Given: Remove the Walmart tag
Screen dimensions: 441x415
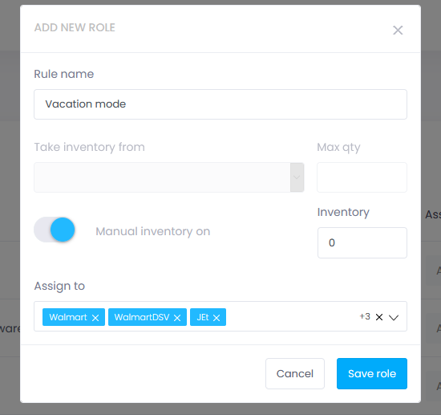Looking at the screenshot, I should click(95, 318).
